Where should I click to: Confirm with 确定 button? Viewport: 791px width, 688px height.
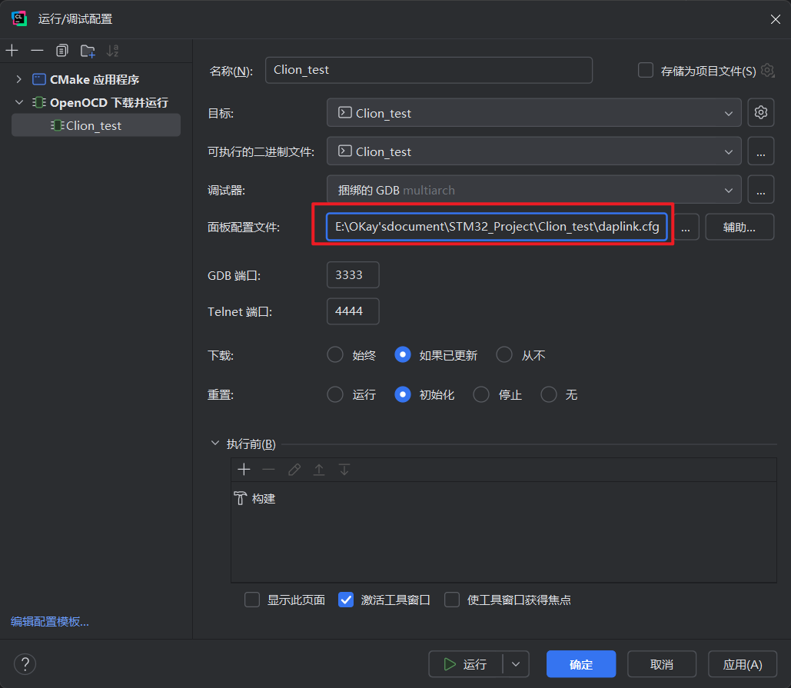coord(581,664)
